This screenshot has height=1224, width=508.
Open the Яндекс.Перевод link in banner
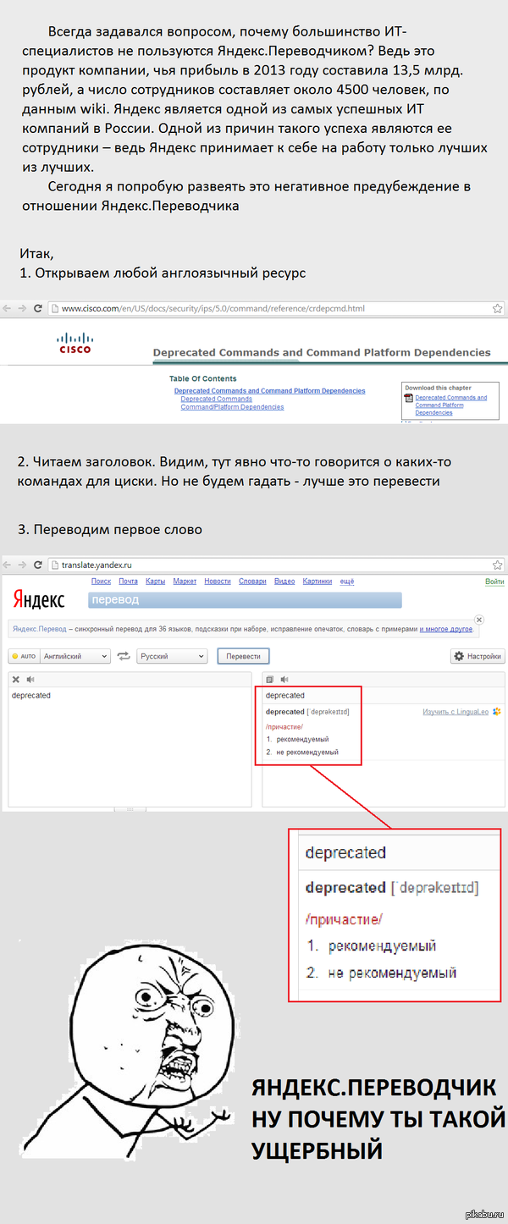point(38,630)
